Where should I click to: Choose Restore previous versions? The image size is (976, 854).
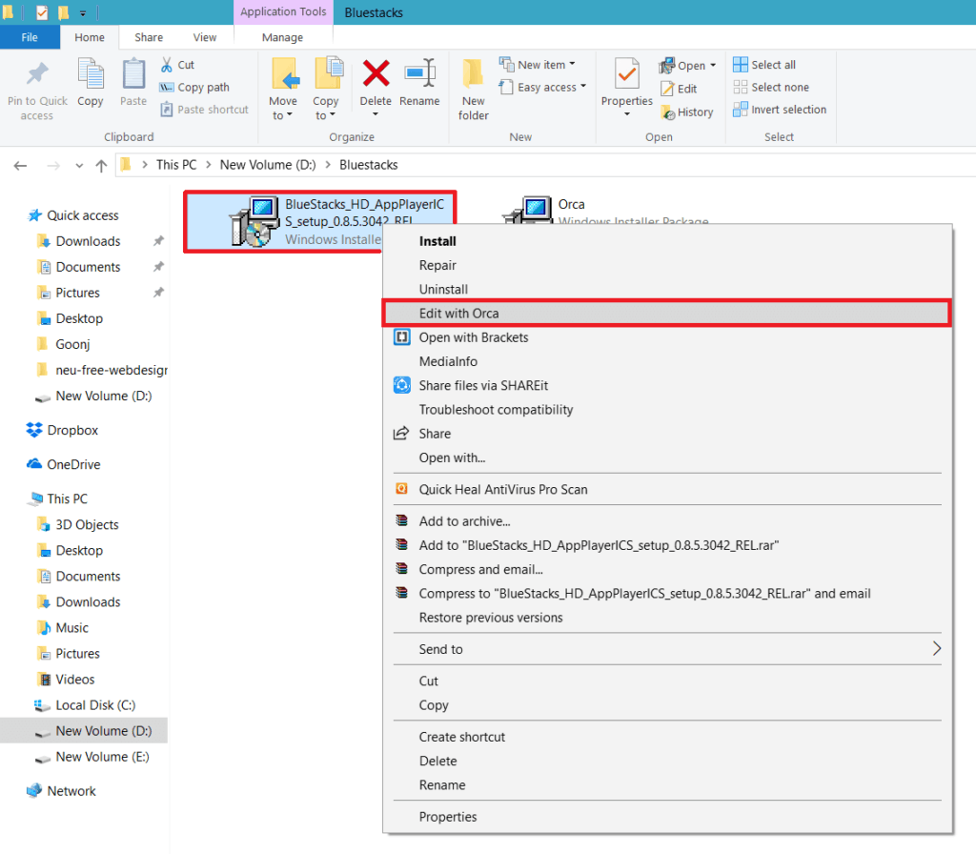666,618
